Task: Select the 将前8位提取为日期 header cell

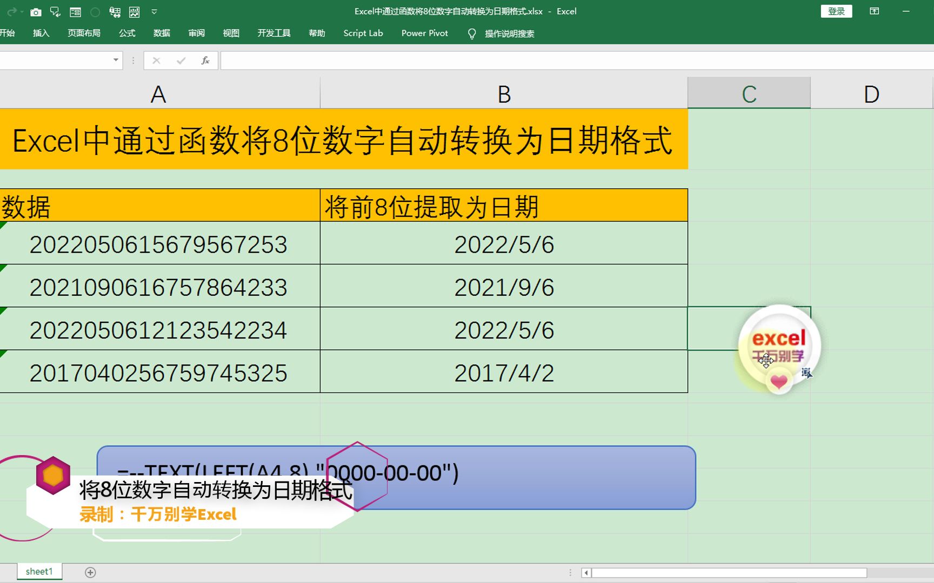Action: (504, 206)
